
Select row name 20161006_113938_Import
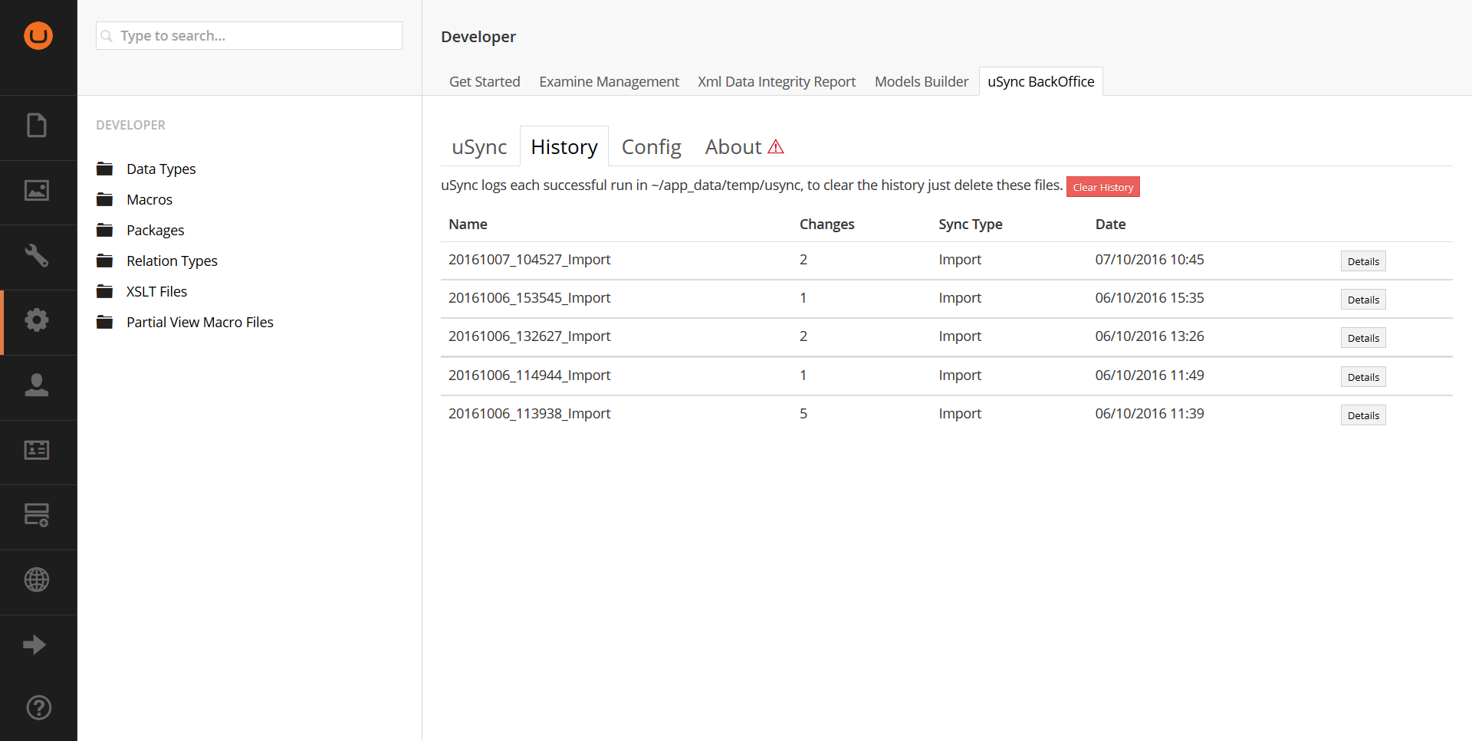click(530, 414)
